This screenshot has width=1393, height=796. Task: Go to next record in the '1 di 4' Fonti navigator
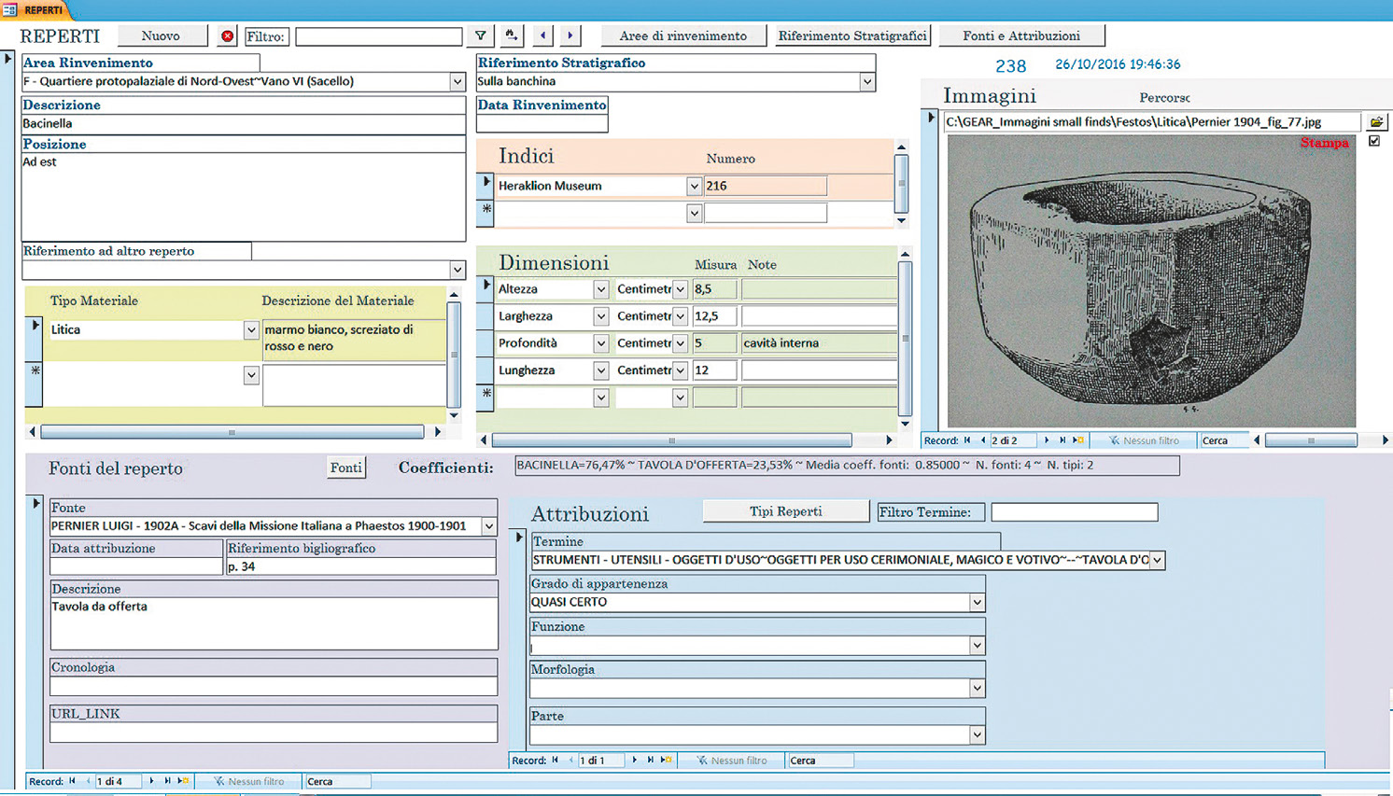[151, 781]
